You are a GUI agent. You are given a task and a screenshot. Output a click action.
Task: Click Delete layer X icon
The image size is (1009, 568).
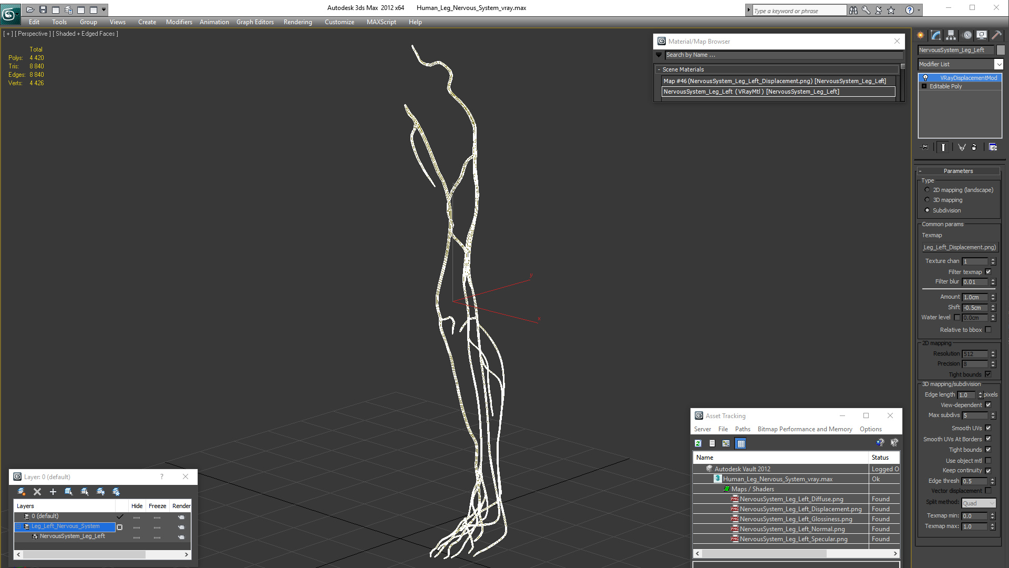(37, 492)
